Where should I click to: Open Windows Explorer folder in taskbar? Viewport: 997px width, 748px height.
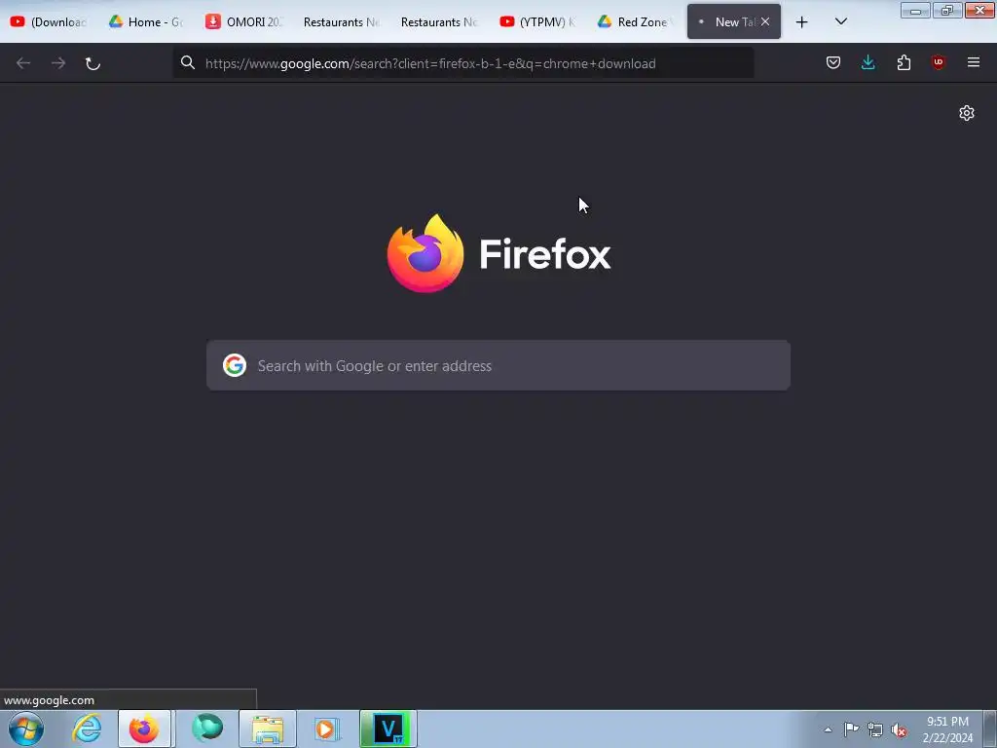[x=268, y=729]
